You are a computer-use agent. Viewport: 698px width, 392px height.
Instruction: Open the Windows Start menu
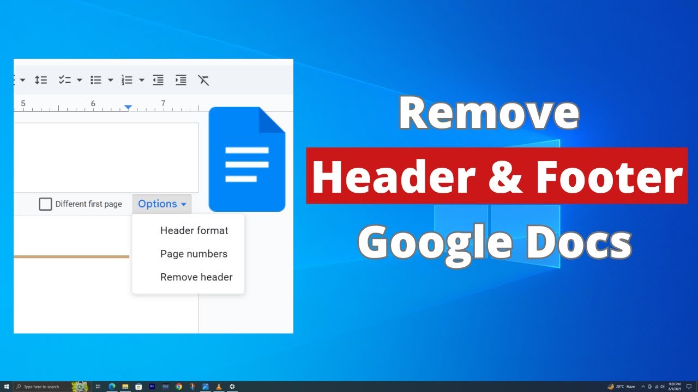point(6,387)
